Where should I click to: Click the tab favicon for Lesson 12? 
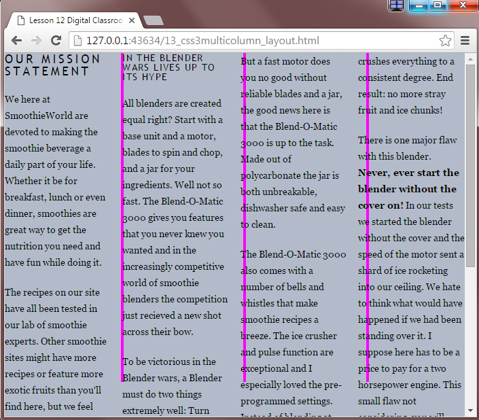20,20
